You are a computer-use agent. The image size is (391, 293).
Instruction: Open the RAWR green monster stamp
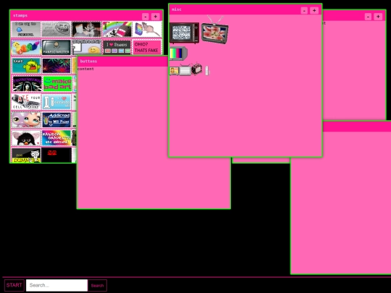pyautogui.click(x=26, y=66)
